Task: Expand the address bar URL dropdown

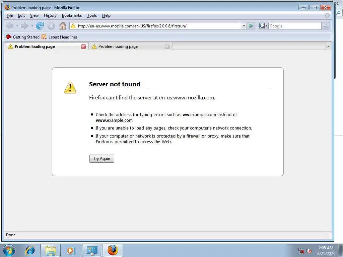Action: (244, 26)
